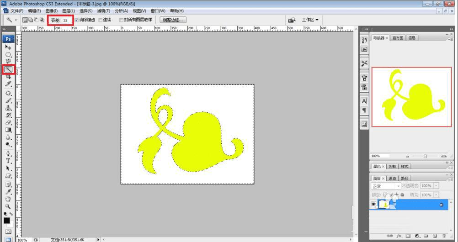Switch to the 直方图 tab
The width and height of the screenshot is (458, 242).
tap(398, 38)
